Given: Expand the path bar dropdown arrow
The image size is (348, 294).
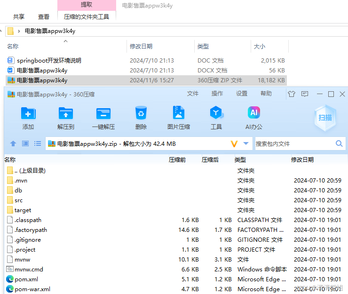Looking at the screenshot, I should point(246,143).
